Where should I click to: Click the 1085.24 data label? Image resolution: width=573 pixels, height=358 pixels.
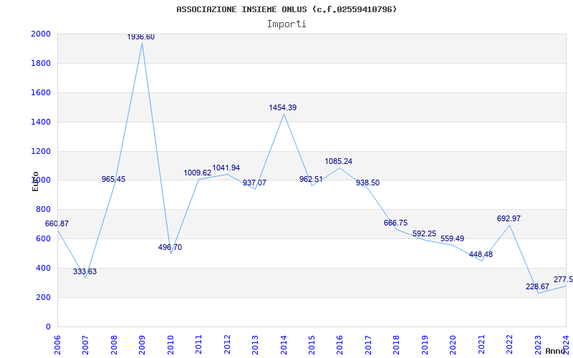tap(338, 162)
